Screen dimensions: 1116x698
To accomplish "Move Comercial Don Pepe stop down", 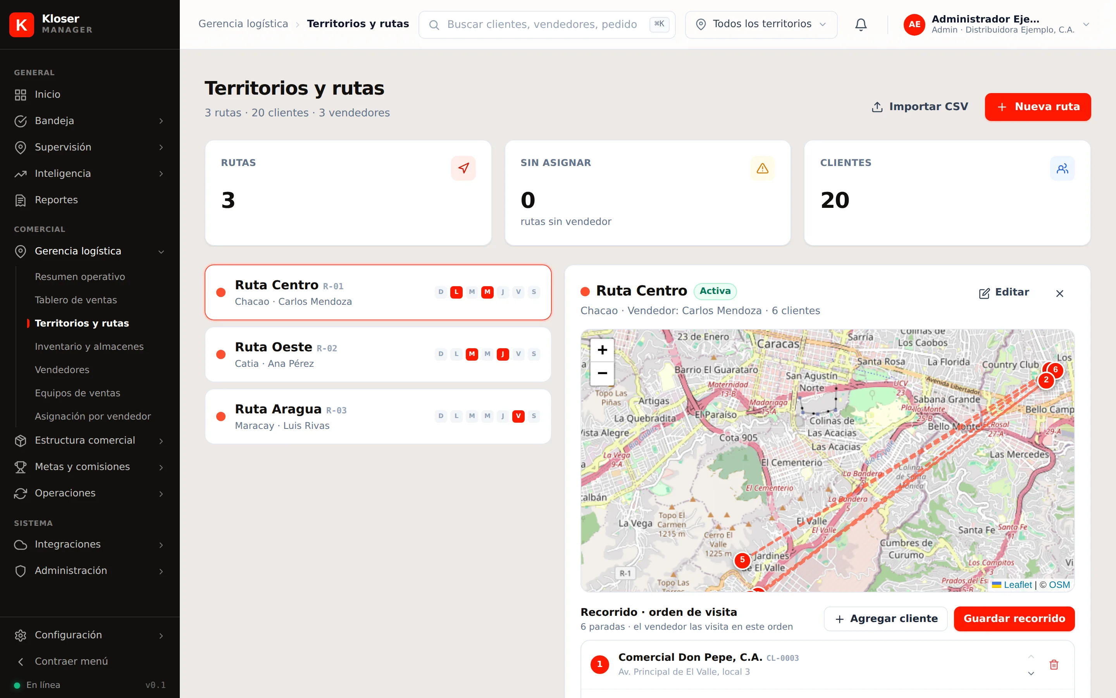I will tap(1031, 674).
